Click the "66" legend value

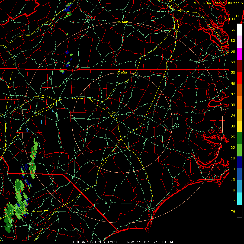pos(233,30)
